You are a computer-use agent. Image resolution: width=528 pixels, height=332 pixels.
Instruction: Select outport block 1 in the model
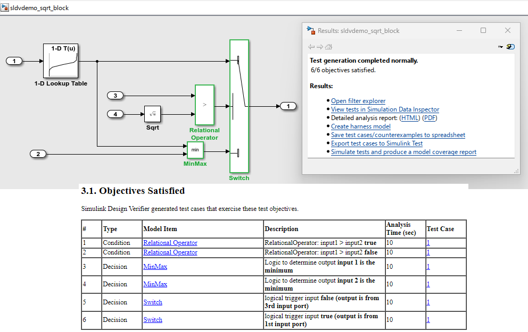click(x=288, y=106)
